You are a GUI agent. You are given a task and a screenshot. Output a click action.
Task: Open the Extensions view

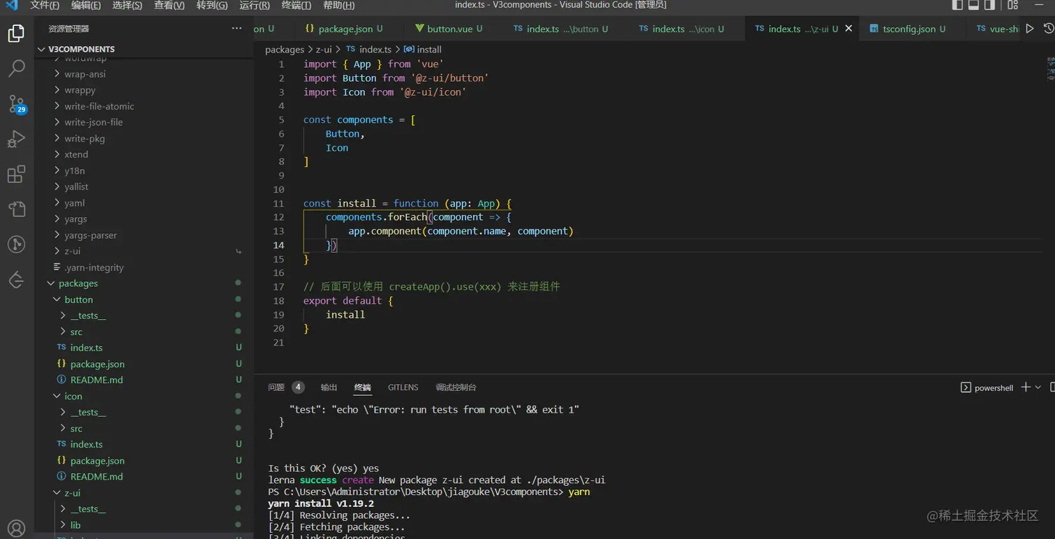click(x=16, y=174)
